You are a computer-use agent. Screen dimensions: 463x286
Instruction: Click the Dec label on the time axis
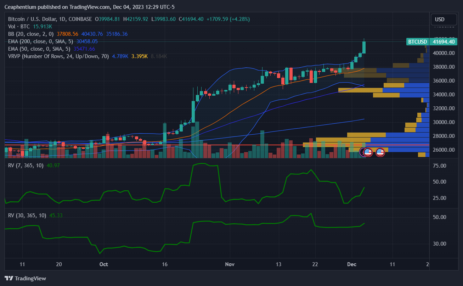tap(352, 264)
